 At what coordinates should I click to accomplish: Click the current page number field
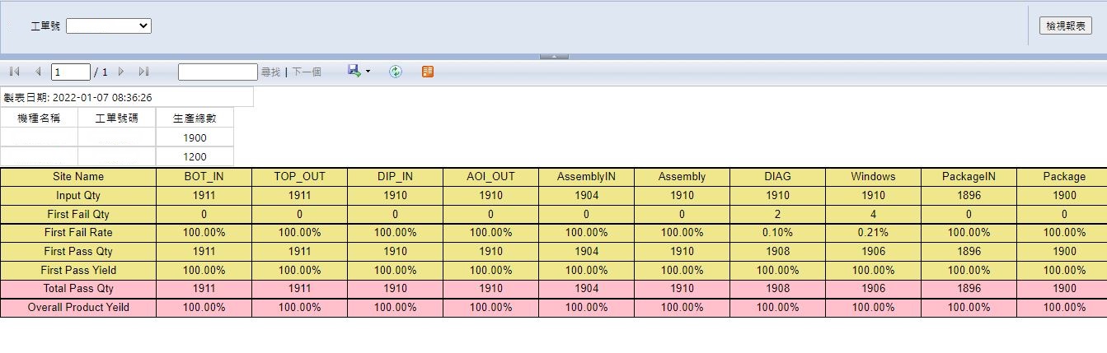click(71, 72)
